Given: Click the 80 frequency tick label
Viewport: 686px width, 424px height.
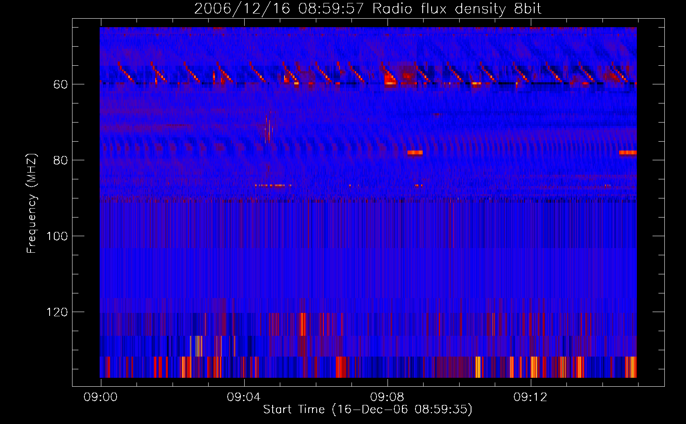Looking at the screenshot, I should [61, 160].
